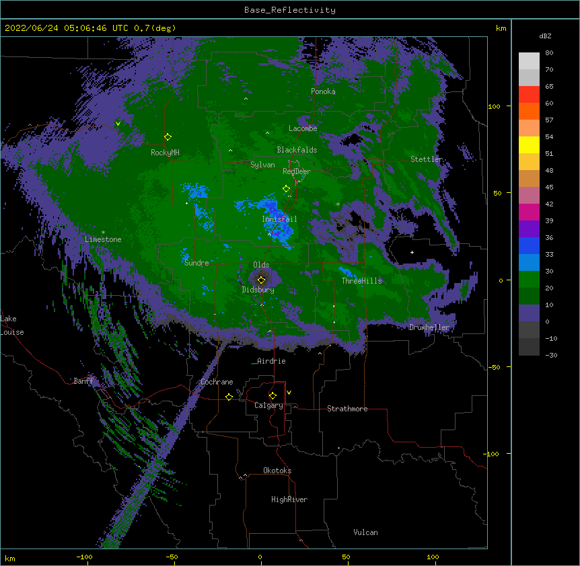Pick the red 60-65 dBZ legend swatch
Screen dimensions: 580x566
[529, 95]
